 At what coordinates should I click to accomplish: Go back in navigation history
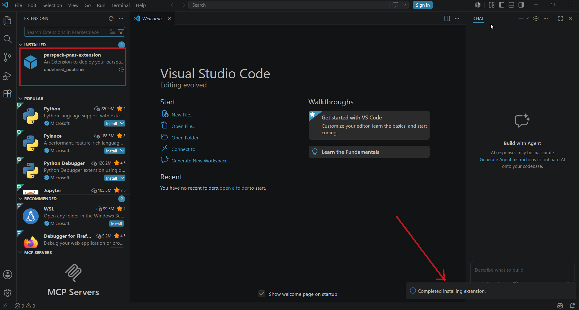pyautogui.click(x=173, y=5)
